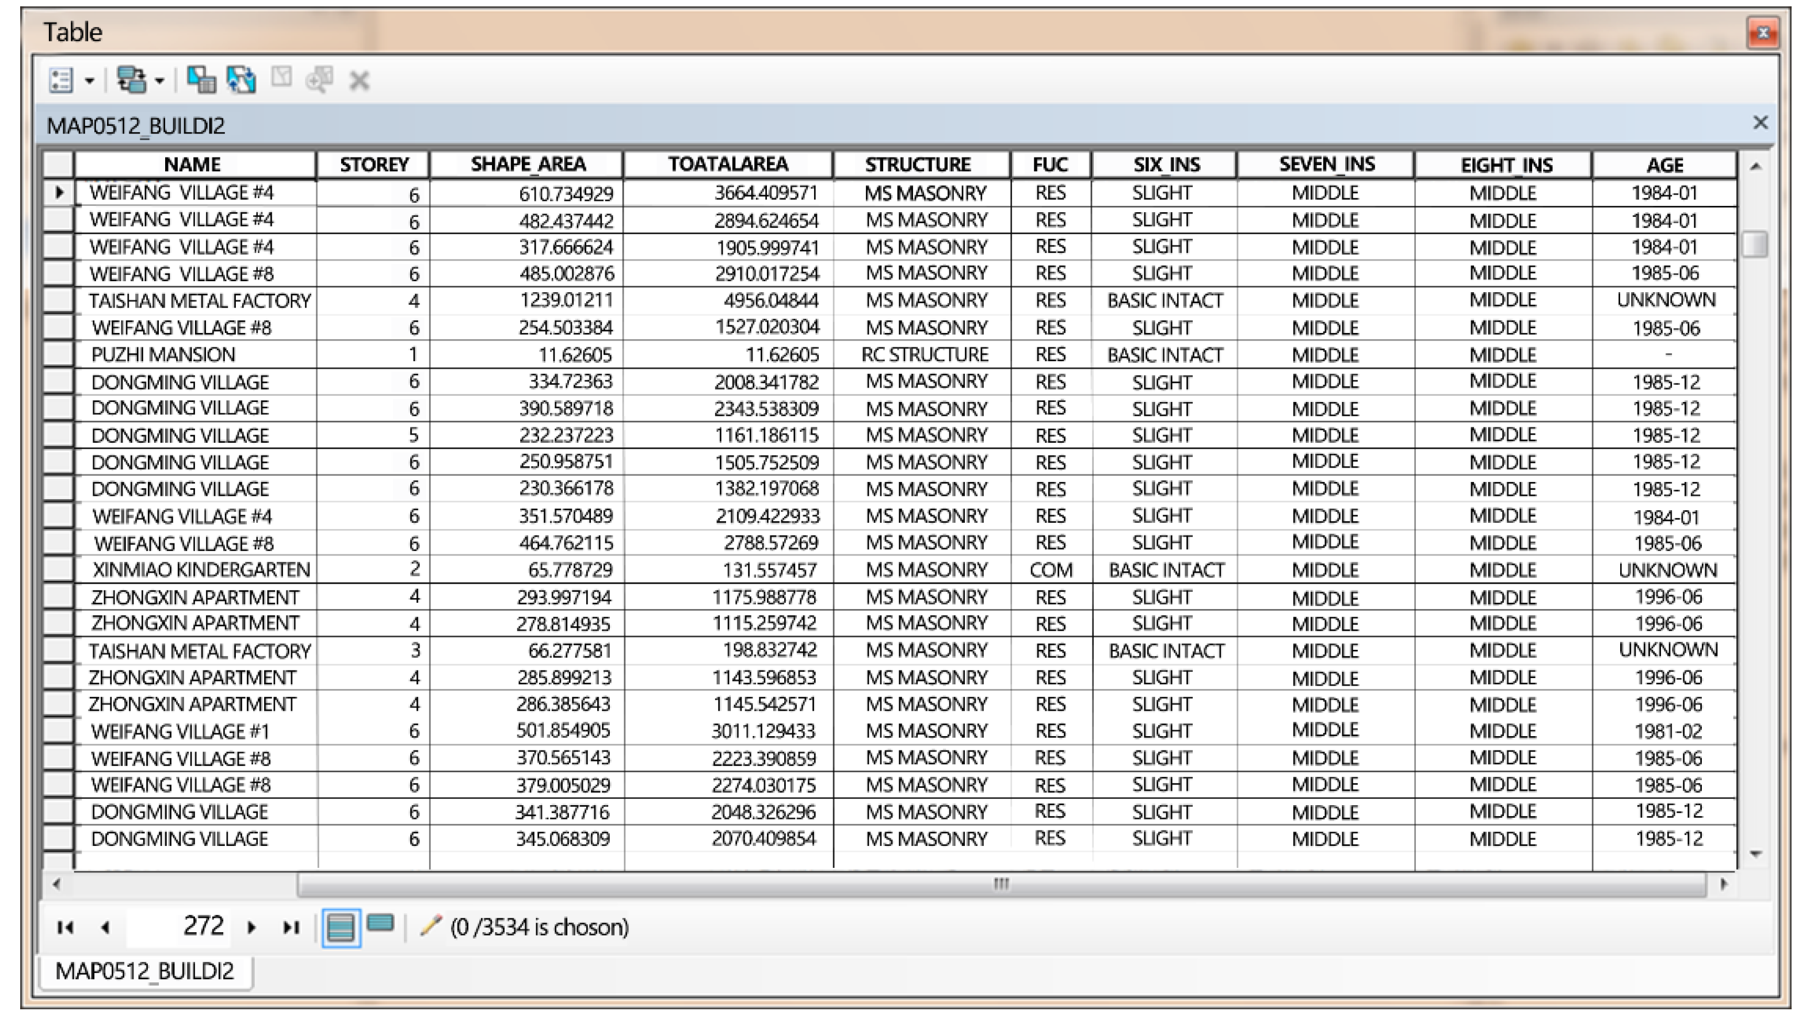Select the TOATALAREA column header

(x=728, y=164)
